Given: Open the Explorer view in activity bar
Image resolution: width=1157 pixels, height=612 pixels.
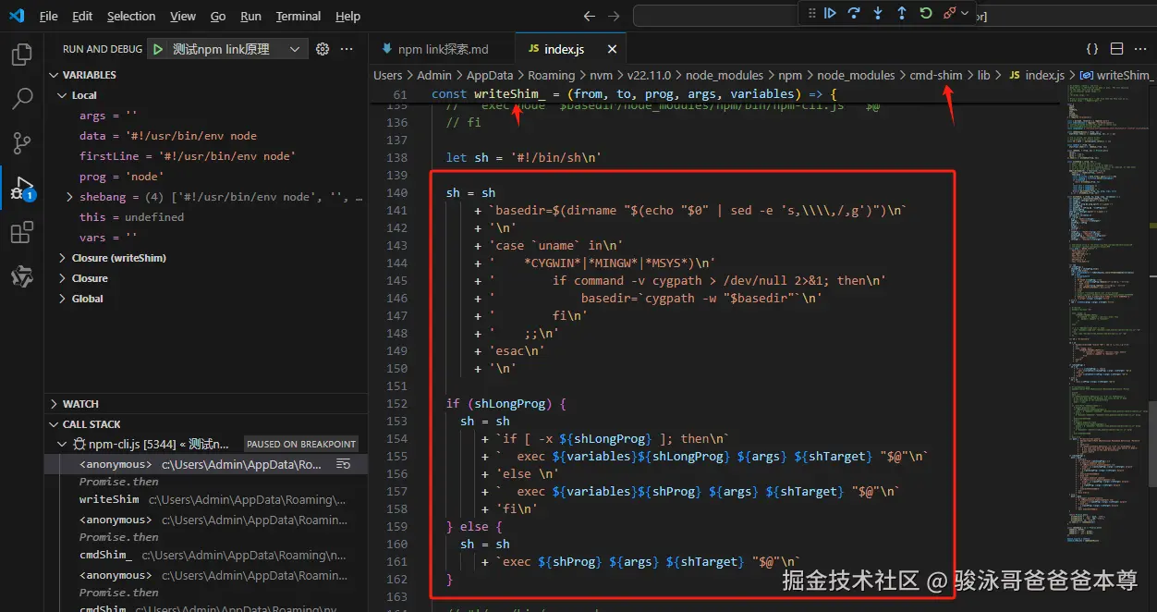Looking at the screenshot, I should pos(22,55).
